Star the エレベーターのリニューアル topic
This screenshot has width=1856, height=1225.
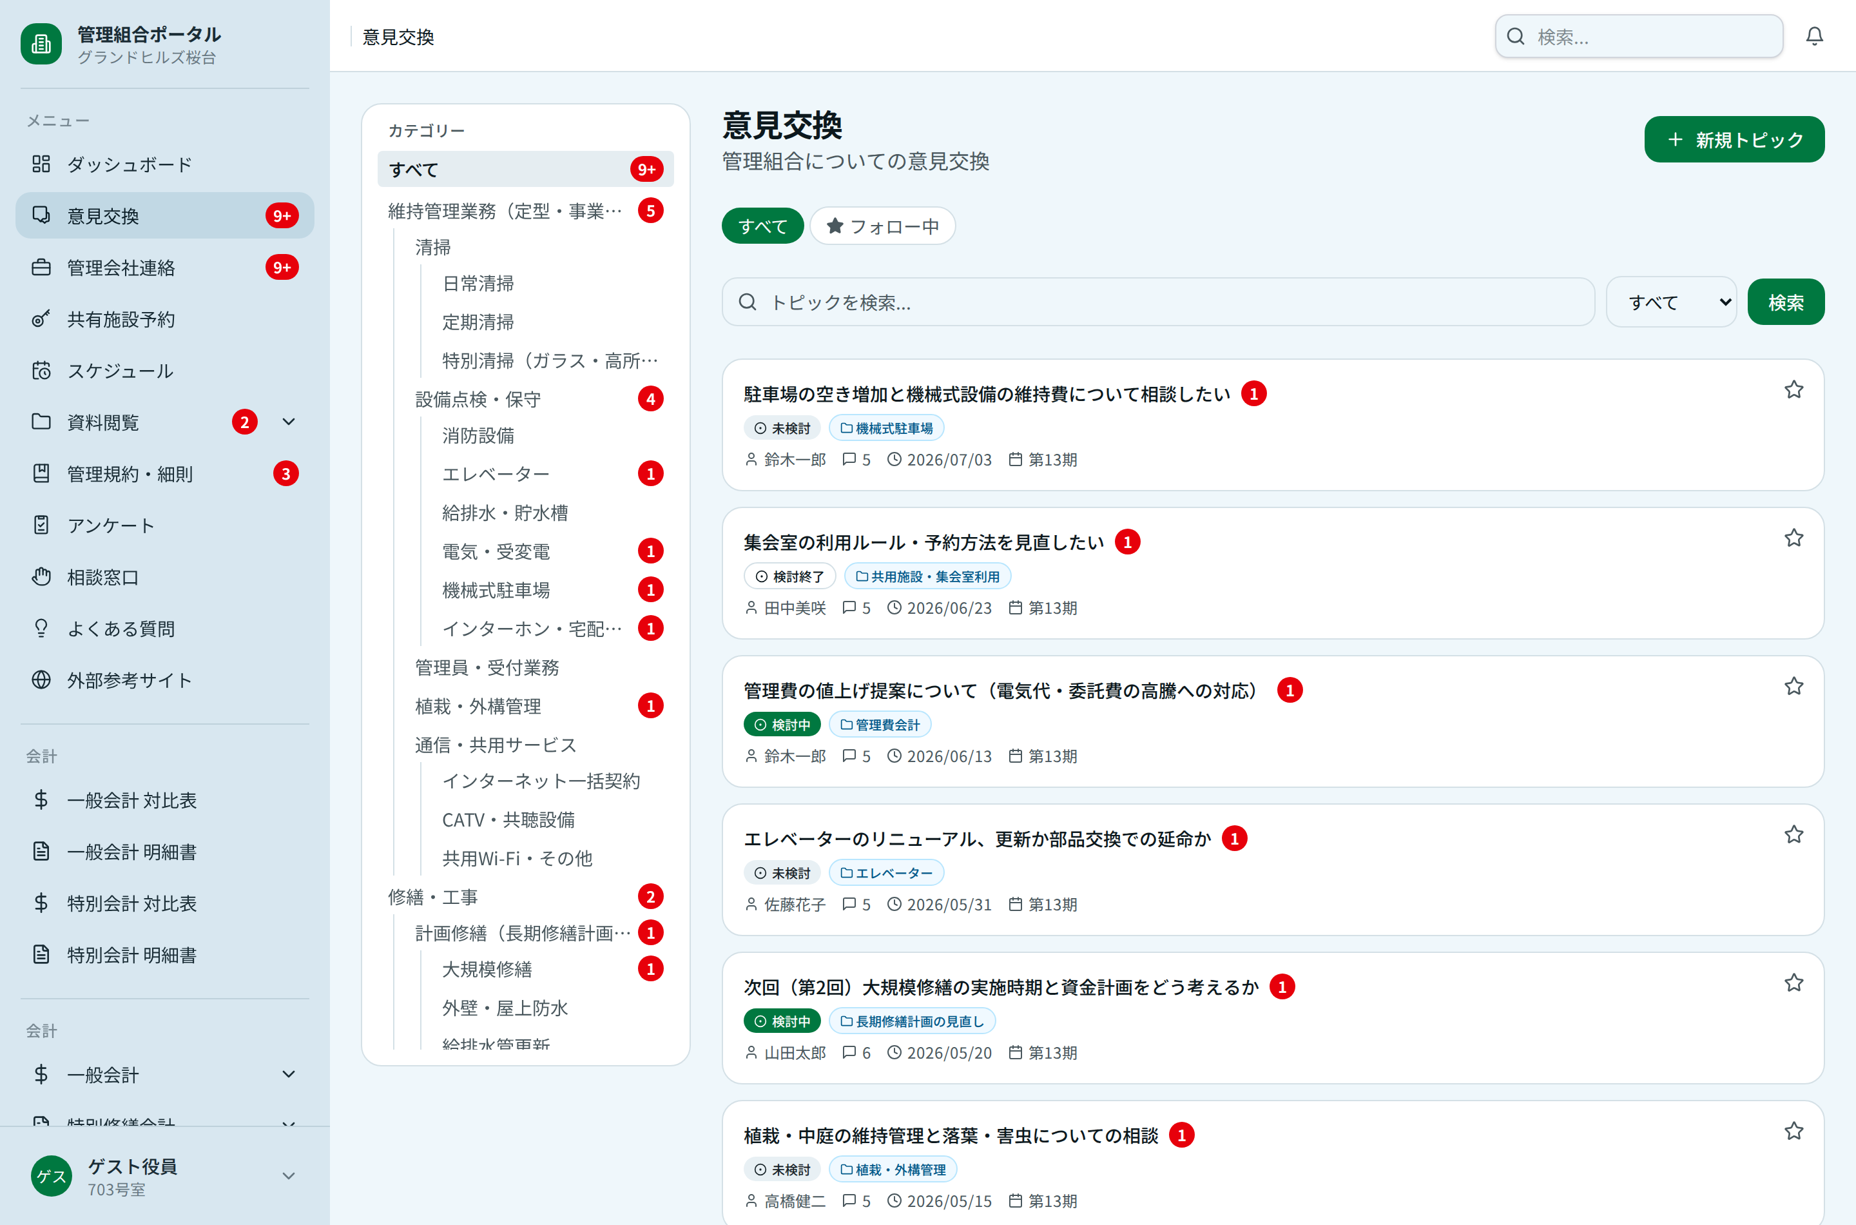coord(1793,835)
